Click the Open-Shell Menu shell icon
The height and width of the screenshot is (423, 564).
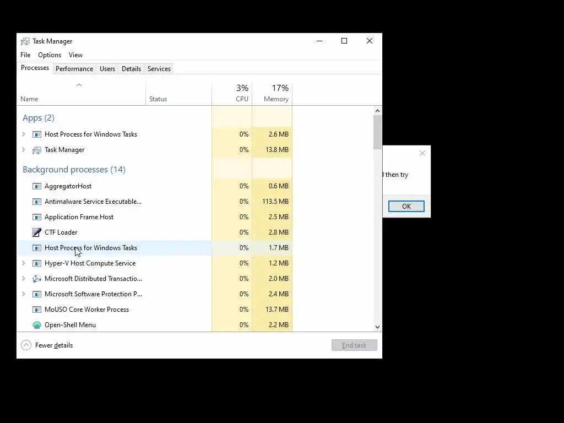[x=37, y=325]
